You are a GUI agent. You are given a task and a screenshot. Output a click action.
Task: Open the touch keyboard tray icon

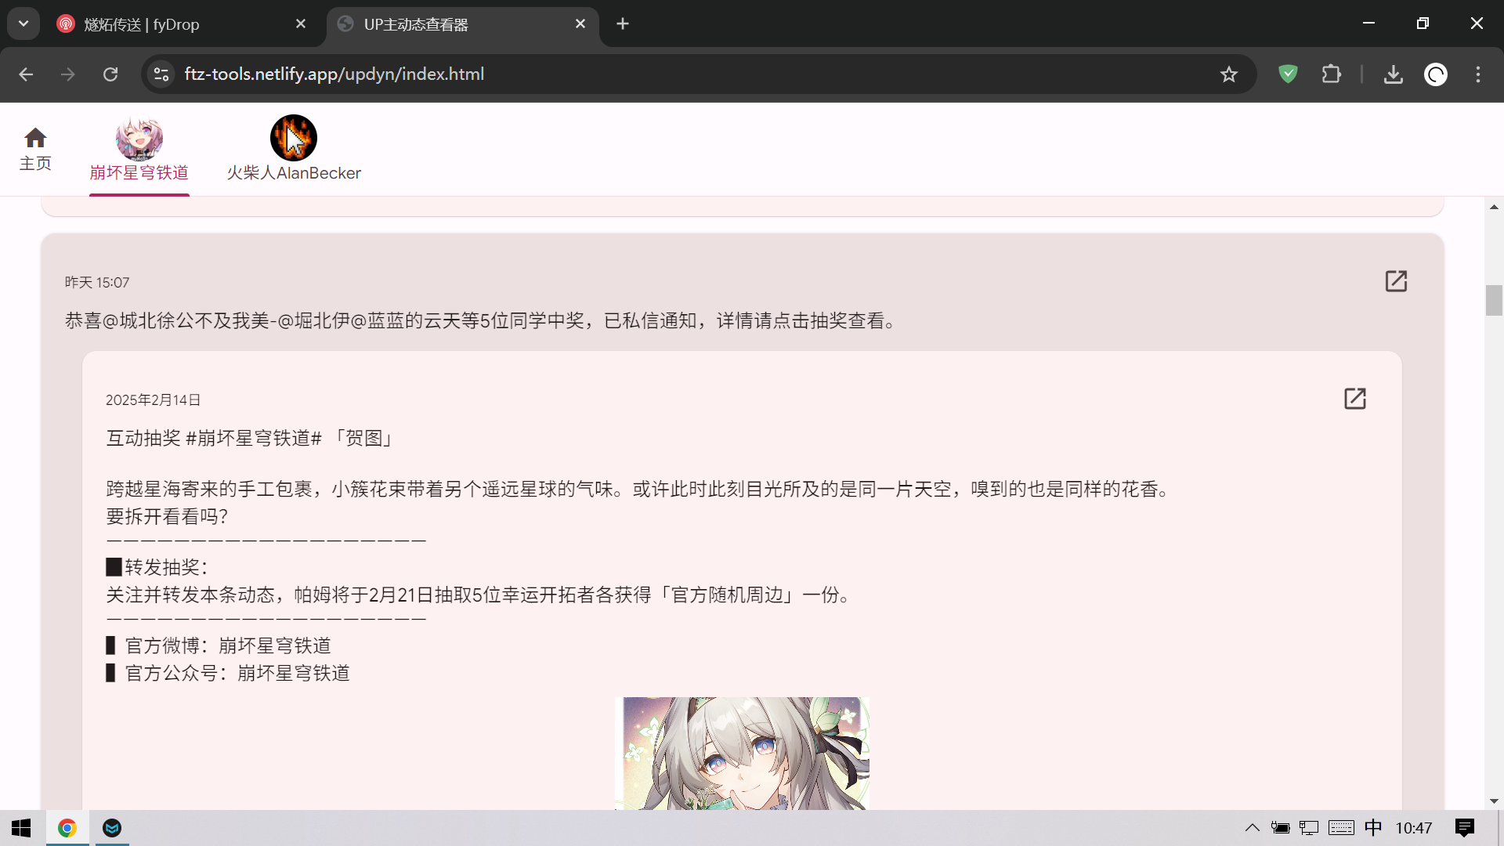[1341, 828]
